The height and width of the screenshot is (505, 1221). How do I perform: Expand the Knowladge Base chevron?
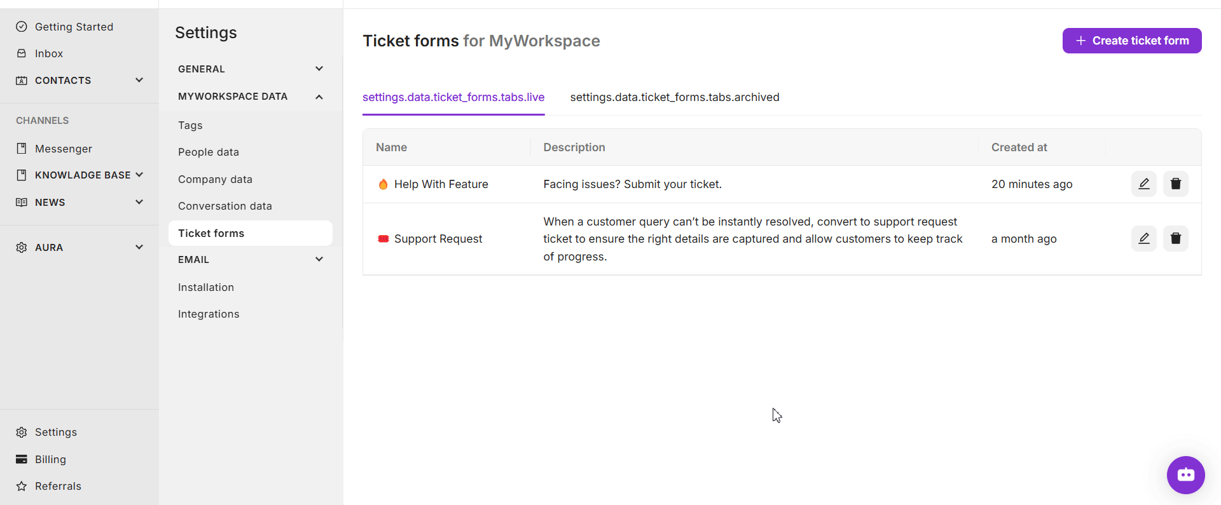[x=139, y=175]
